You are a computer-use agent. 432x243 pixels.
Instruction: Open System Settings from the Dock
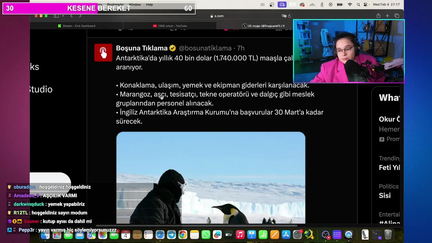click(298, 235)
